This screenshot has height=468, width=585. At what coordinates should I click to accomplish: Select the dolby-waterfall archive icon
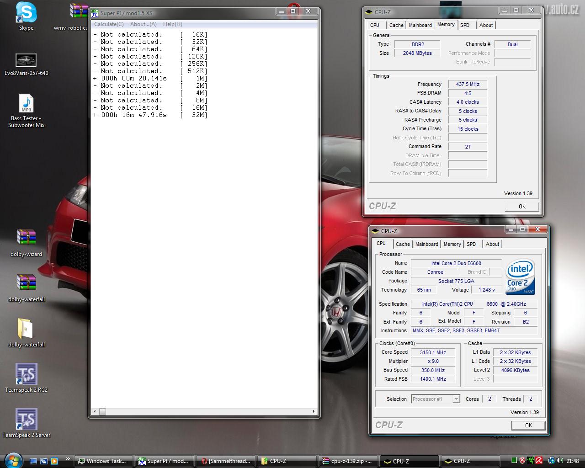(26, 282)
